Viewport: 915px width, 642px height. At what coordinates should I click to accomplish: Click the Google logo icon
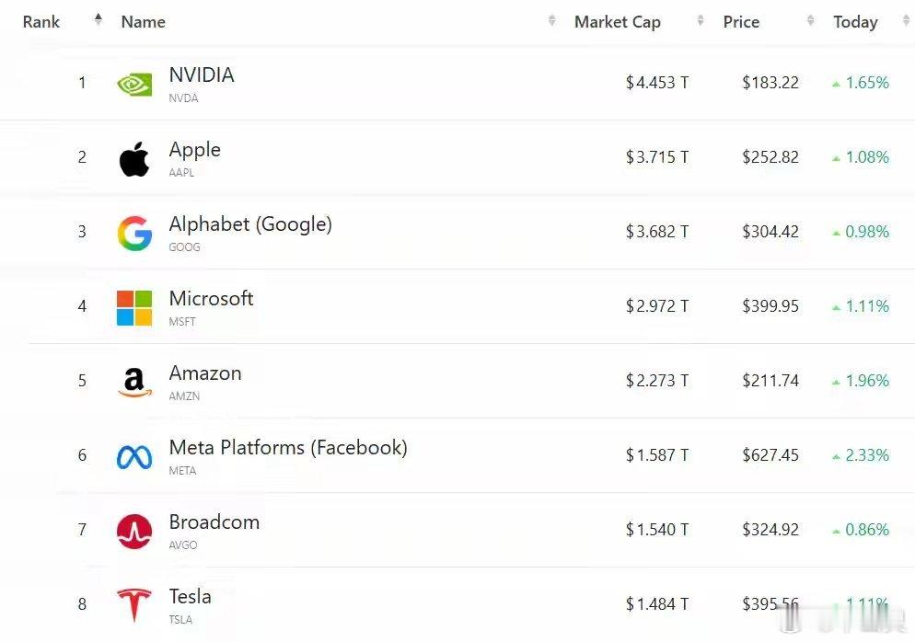(134, 234)
